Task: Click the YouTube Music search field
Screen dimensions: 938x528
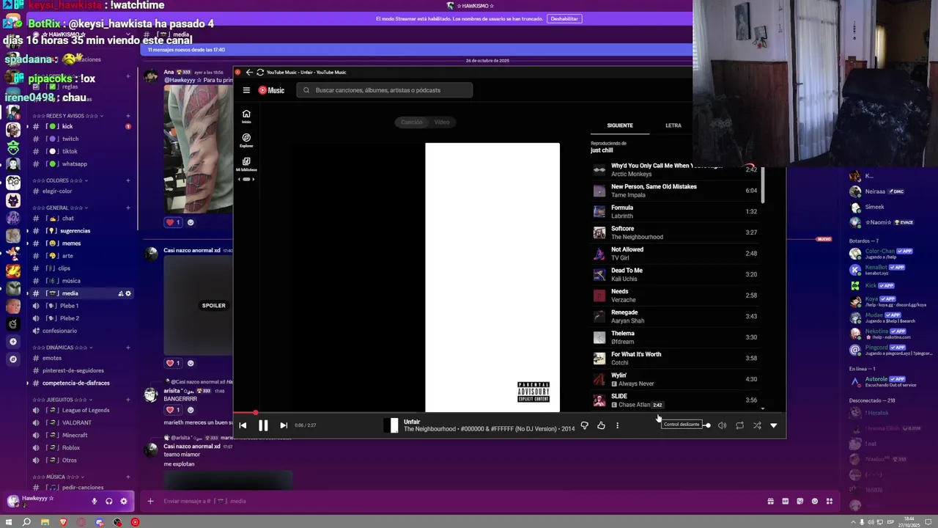Action: coord(385,90)
